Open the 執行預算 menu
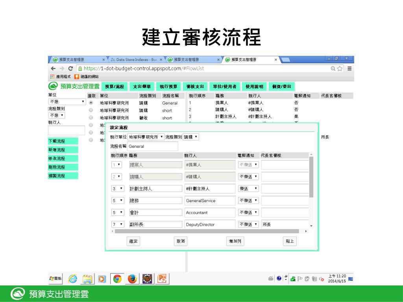 pyautogui.click(x=168, y=87)
